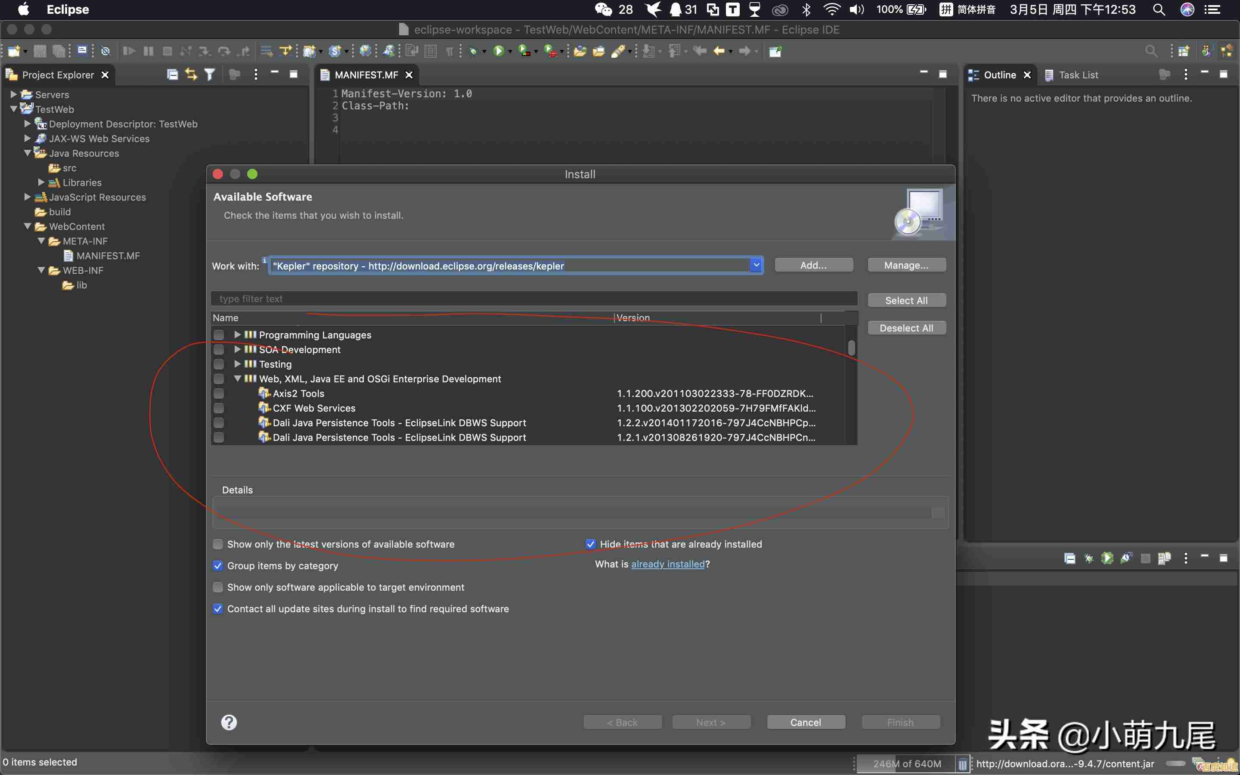Screen dimensions: 1240x775
Task: Click the type filter text field
Action: pyautogui.click(x=533, y=299)
